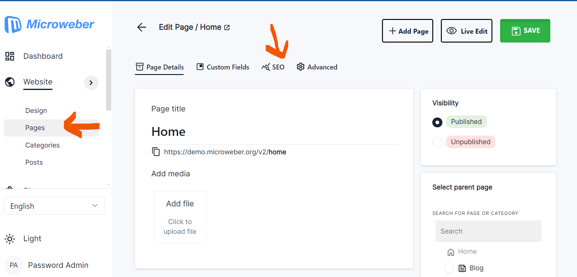
Task: Switch to the SEO tab
Action: point(273,67)
